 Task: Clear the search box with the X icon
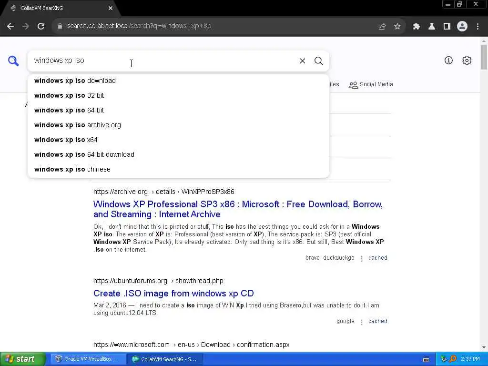[302, 61]
